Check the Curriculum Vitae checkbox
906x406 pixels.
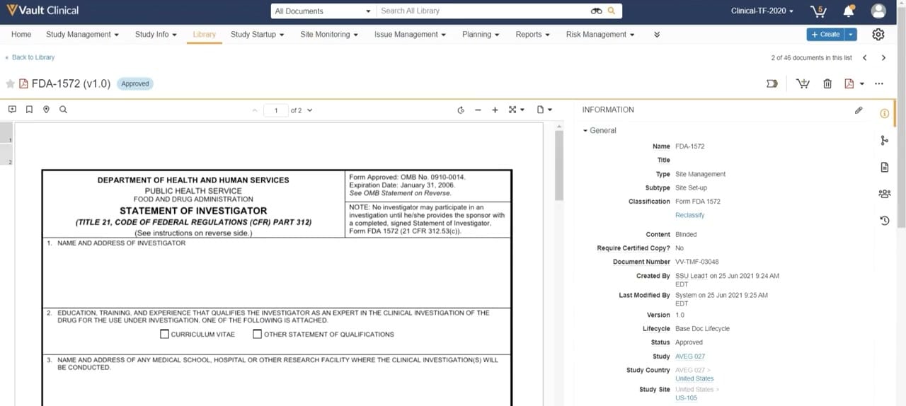(164, 334)
